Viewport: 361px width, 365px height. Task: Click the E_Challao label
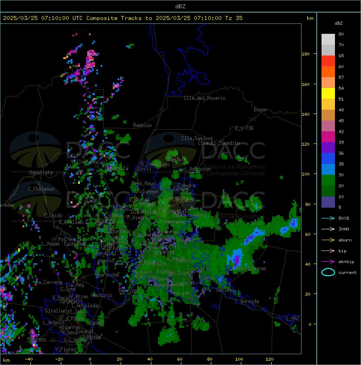(71, 222)
